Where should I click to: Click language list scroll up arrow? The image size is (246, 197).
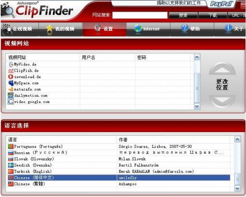click(x=237, y=139)
